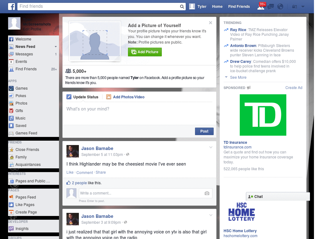
Task: Click the Gifts icon
Action: pyautogui.click(x=11, y=111)
